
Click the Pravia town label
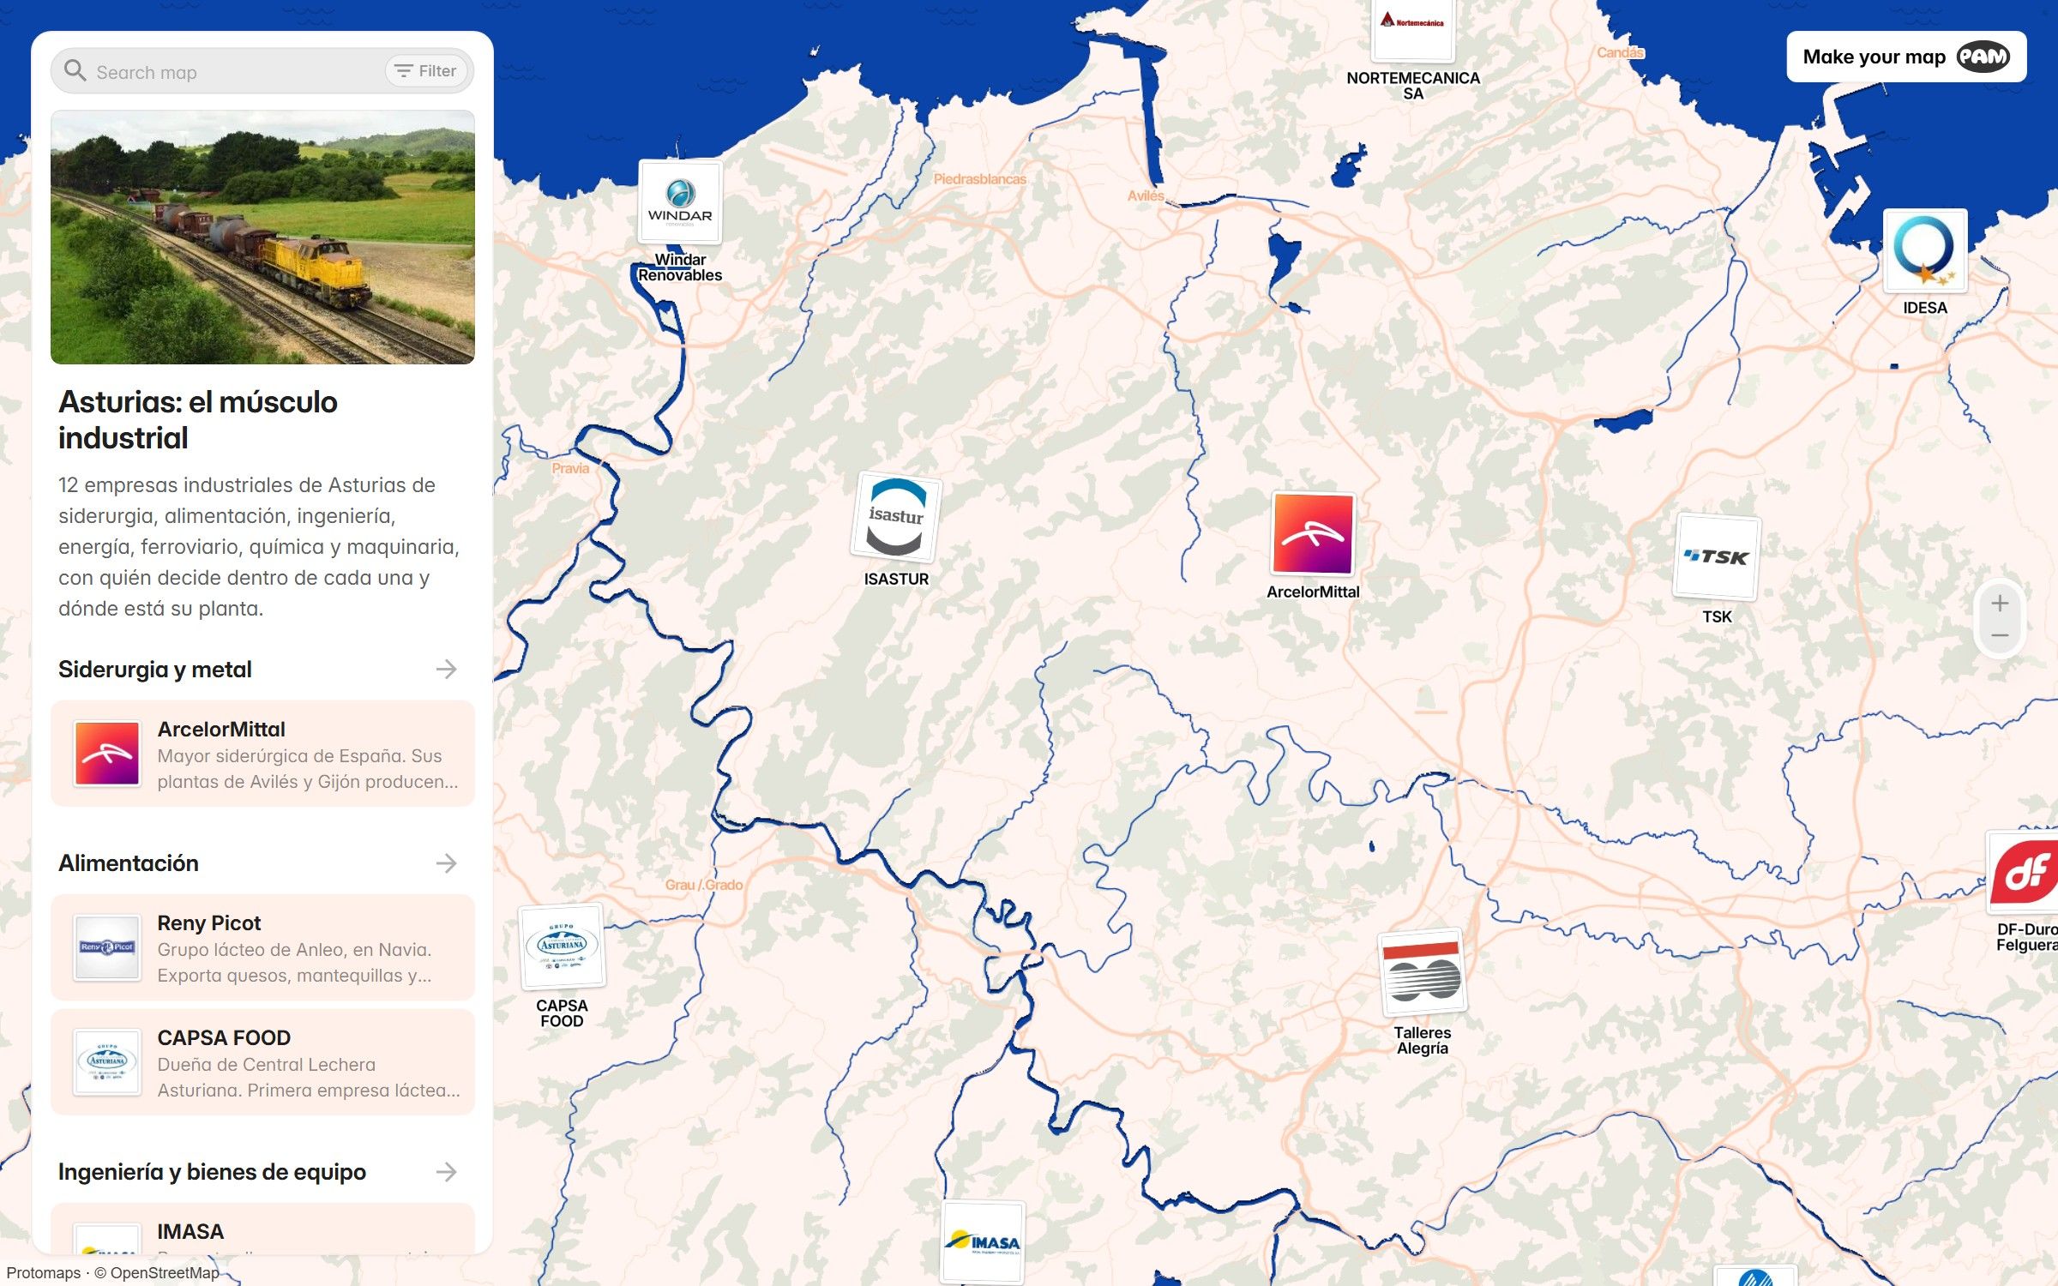click(x=570, y=468)
